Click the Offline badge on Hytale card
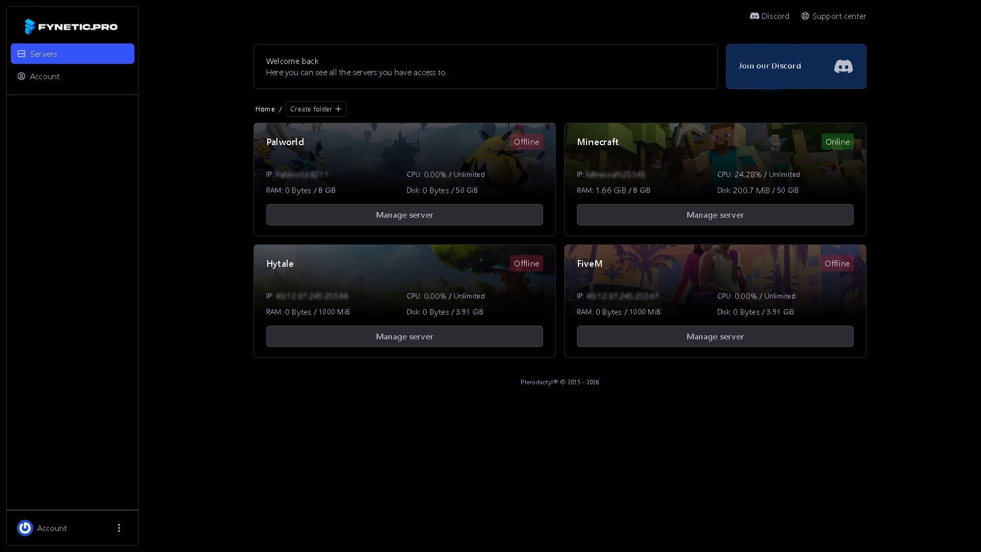The width and height of the screenshot is (981, 552). pyautogui.click(x=526, y=264)
